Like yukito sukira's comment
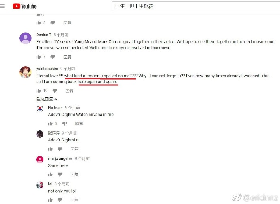Screen dimensions: 280x204 39,91
